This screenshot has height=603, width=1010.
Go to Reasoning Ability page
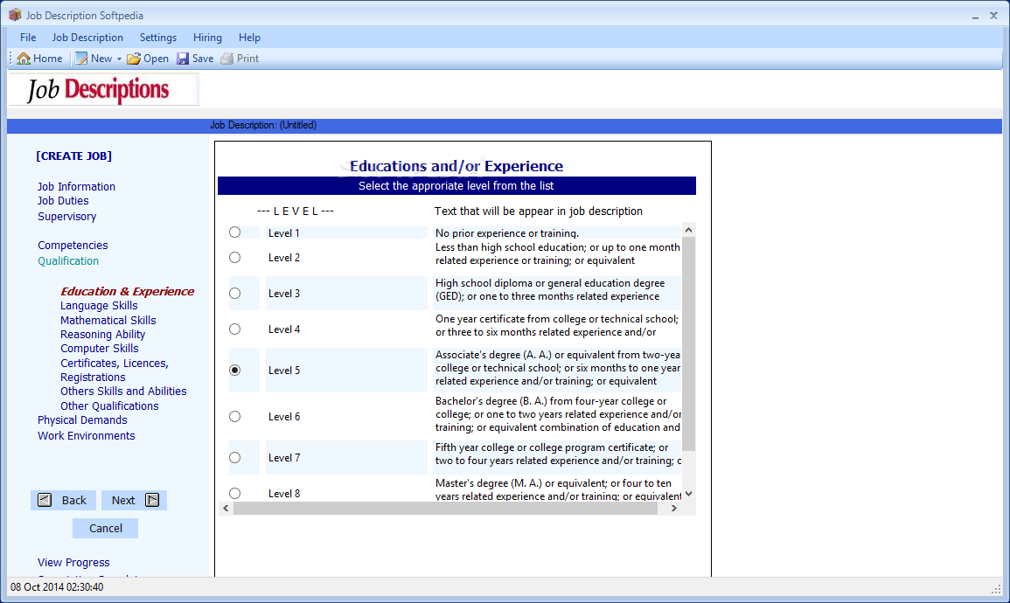coord(103,335)
